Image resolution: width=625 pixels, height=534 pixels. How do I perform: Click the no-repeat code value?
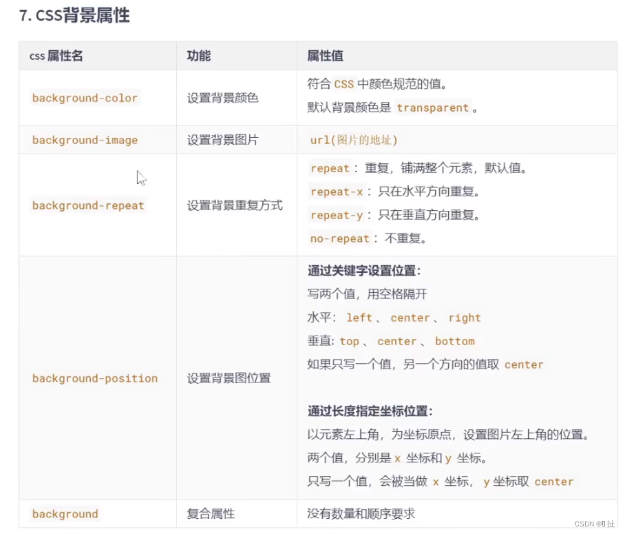click(x=339, y=238)
